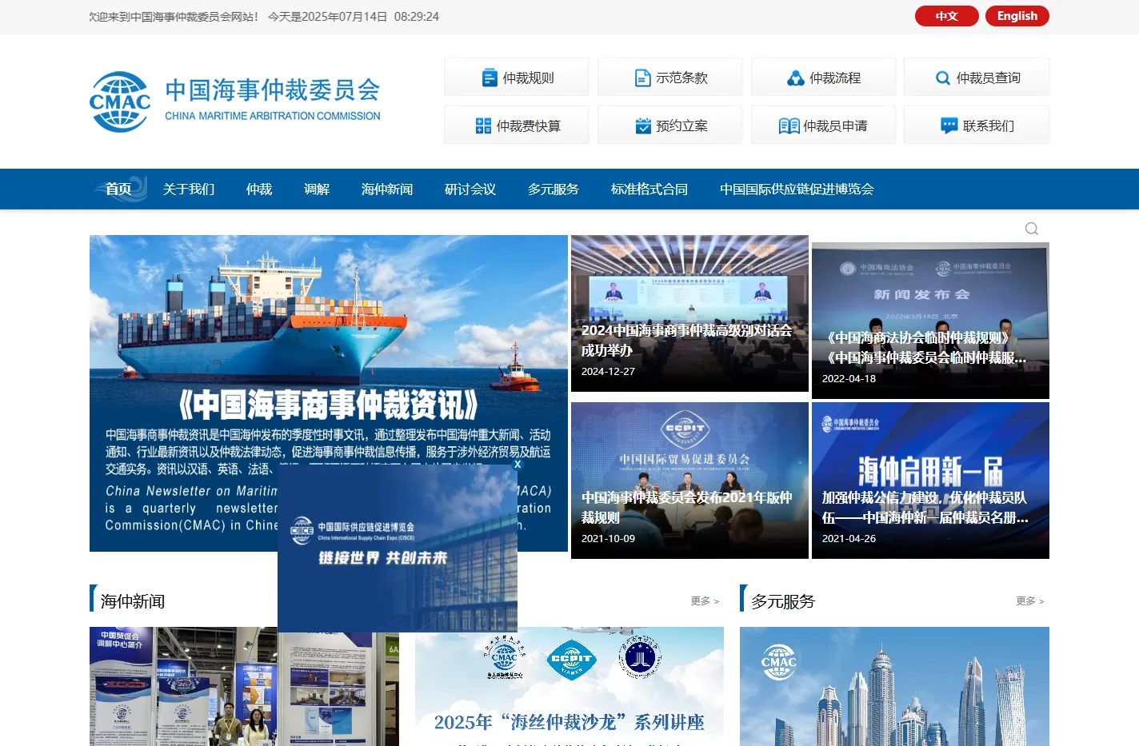Open 仲裁员申请 quick link

(824, 125)
